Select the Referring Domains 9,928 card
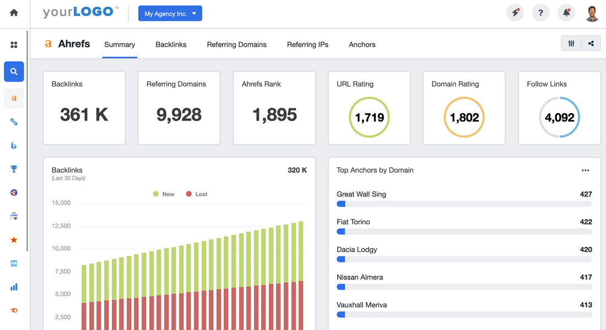 [x=179, y=108]
